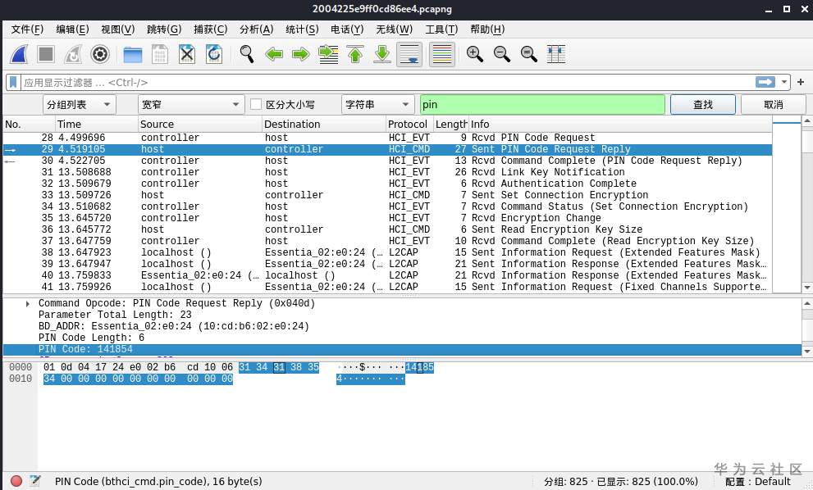Close the capture file icon
The width and height of the screenshot is (813, 490).
[187, 54]
